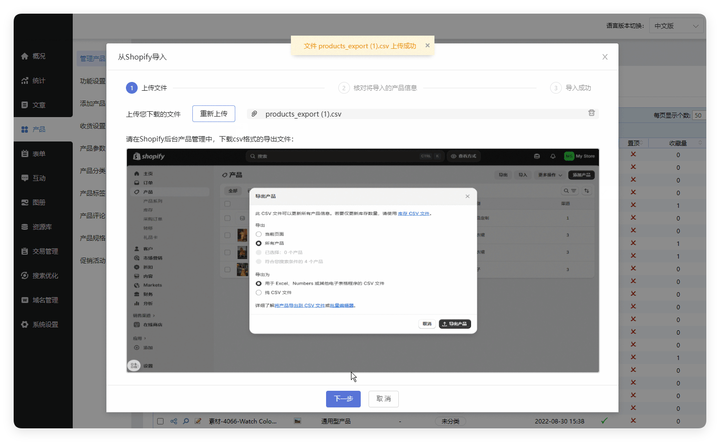Sort by the 收藏量 column arrows
Viewport: 720px width, 442px height.
coord(700,143)
